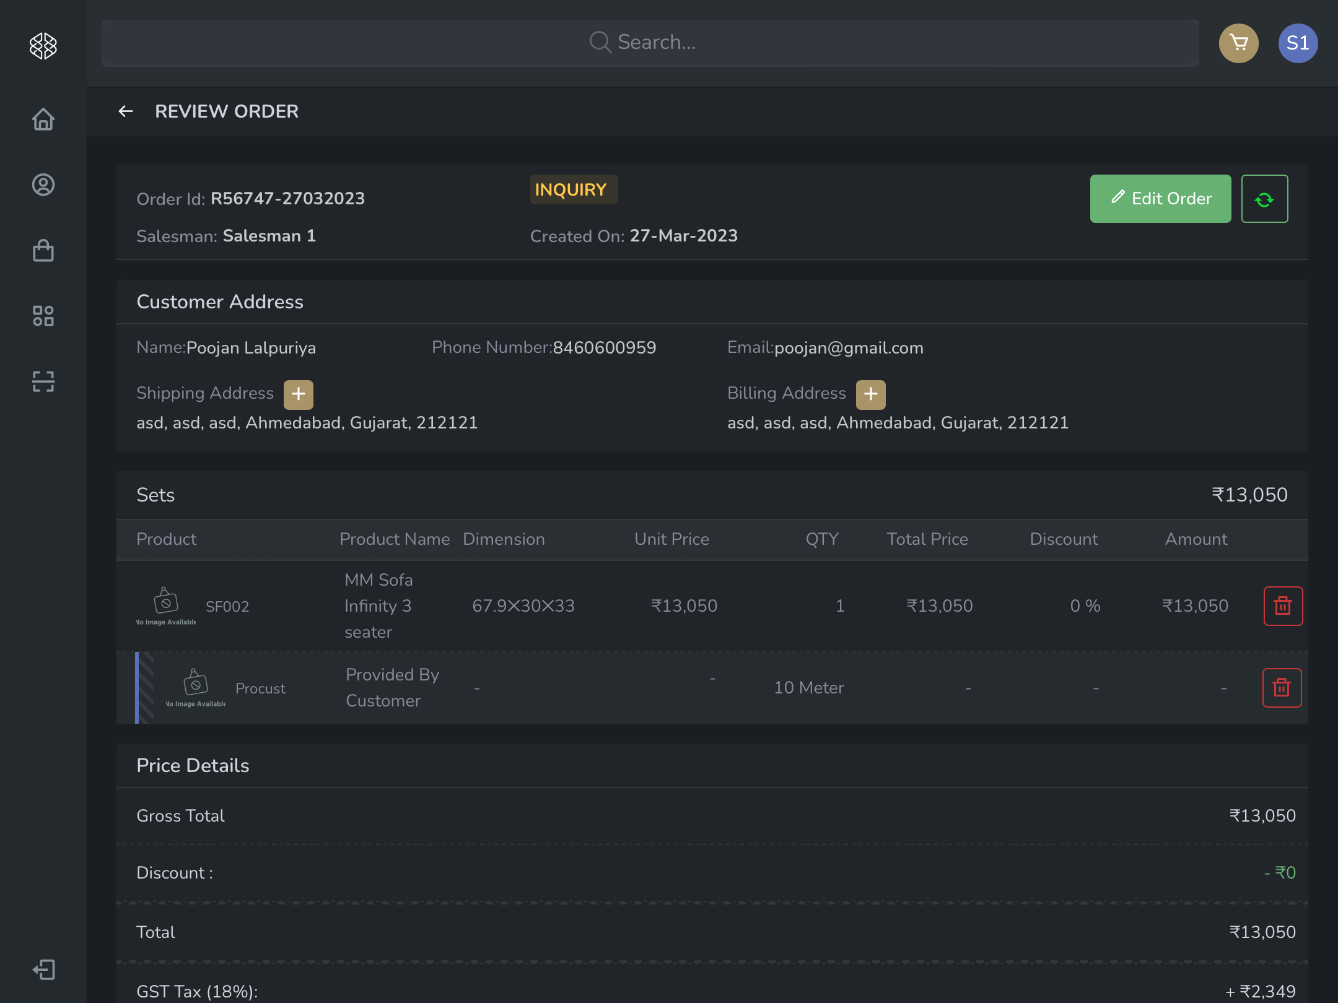
Task: Click the Search input field
Action: 650,43
